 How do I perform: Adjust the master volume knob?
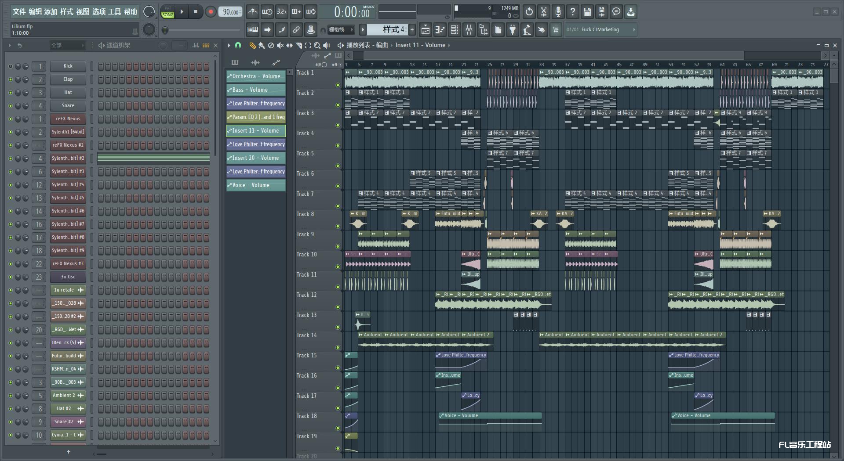[x=149, y=12]
